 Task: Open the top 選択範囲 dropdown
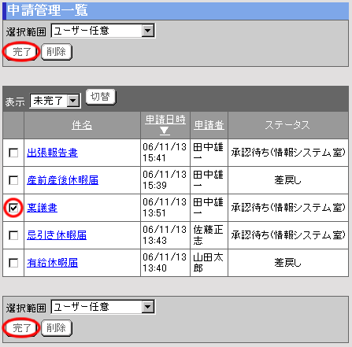pyautogui.click(x=103, y=31)
